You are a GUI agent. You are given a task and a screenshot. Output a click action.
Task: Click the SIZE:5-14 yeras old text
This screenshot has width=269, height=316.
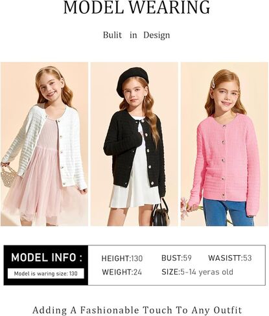pyautogui.click(x=197, y=272)
